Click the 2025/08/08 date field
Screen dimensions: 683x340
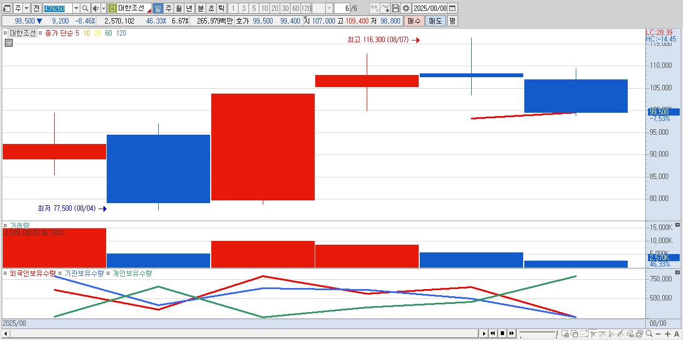click(x=430, y=8)
